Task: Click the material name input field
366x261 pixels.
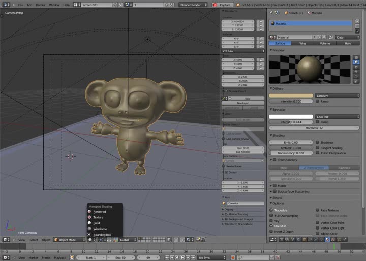Action: (294, 37)
